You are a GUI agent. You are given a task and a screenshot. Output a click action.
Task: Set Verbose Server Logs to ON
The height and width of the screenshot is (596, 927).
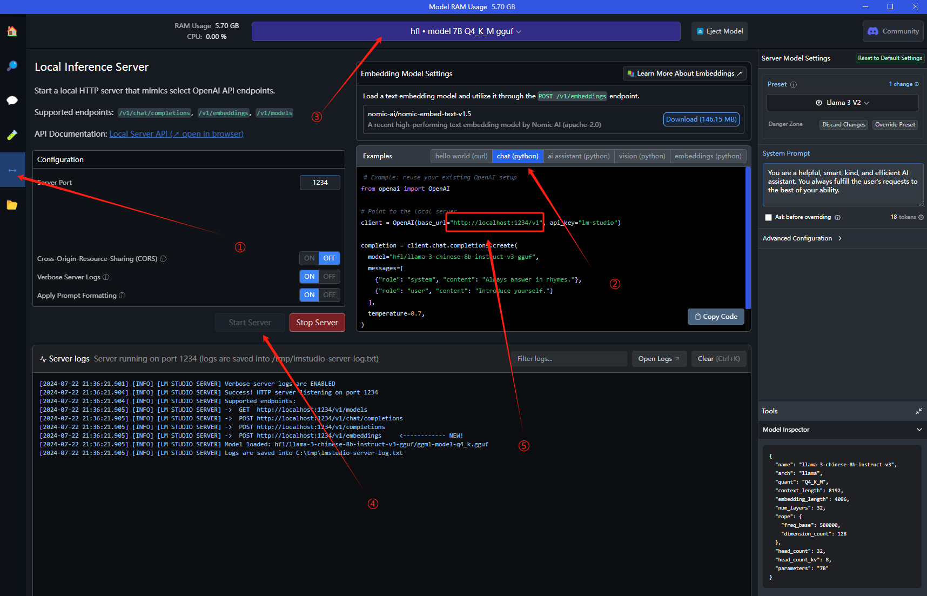tap(309, 277)
